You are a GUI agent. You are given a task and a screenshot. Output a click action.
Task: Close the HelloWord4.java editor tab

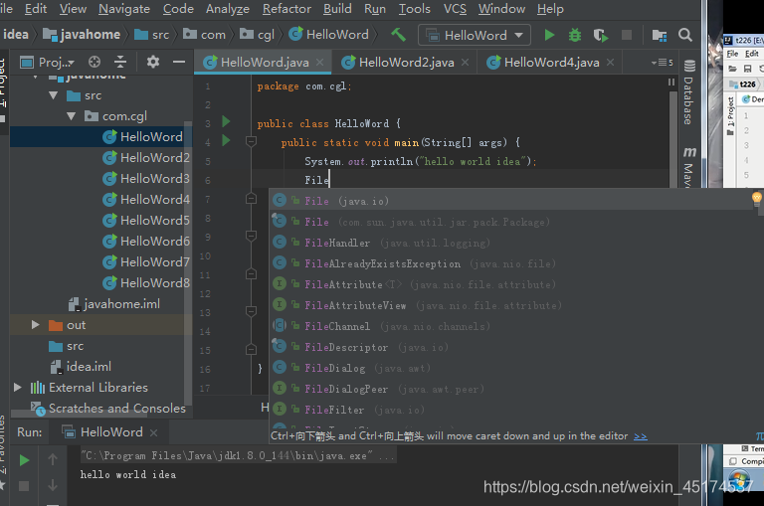[x=610, y=62]
